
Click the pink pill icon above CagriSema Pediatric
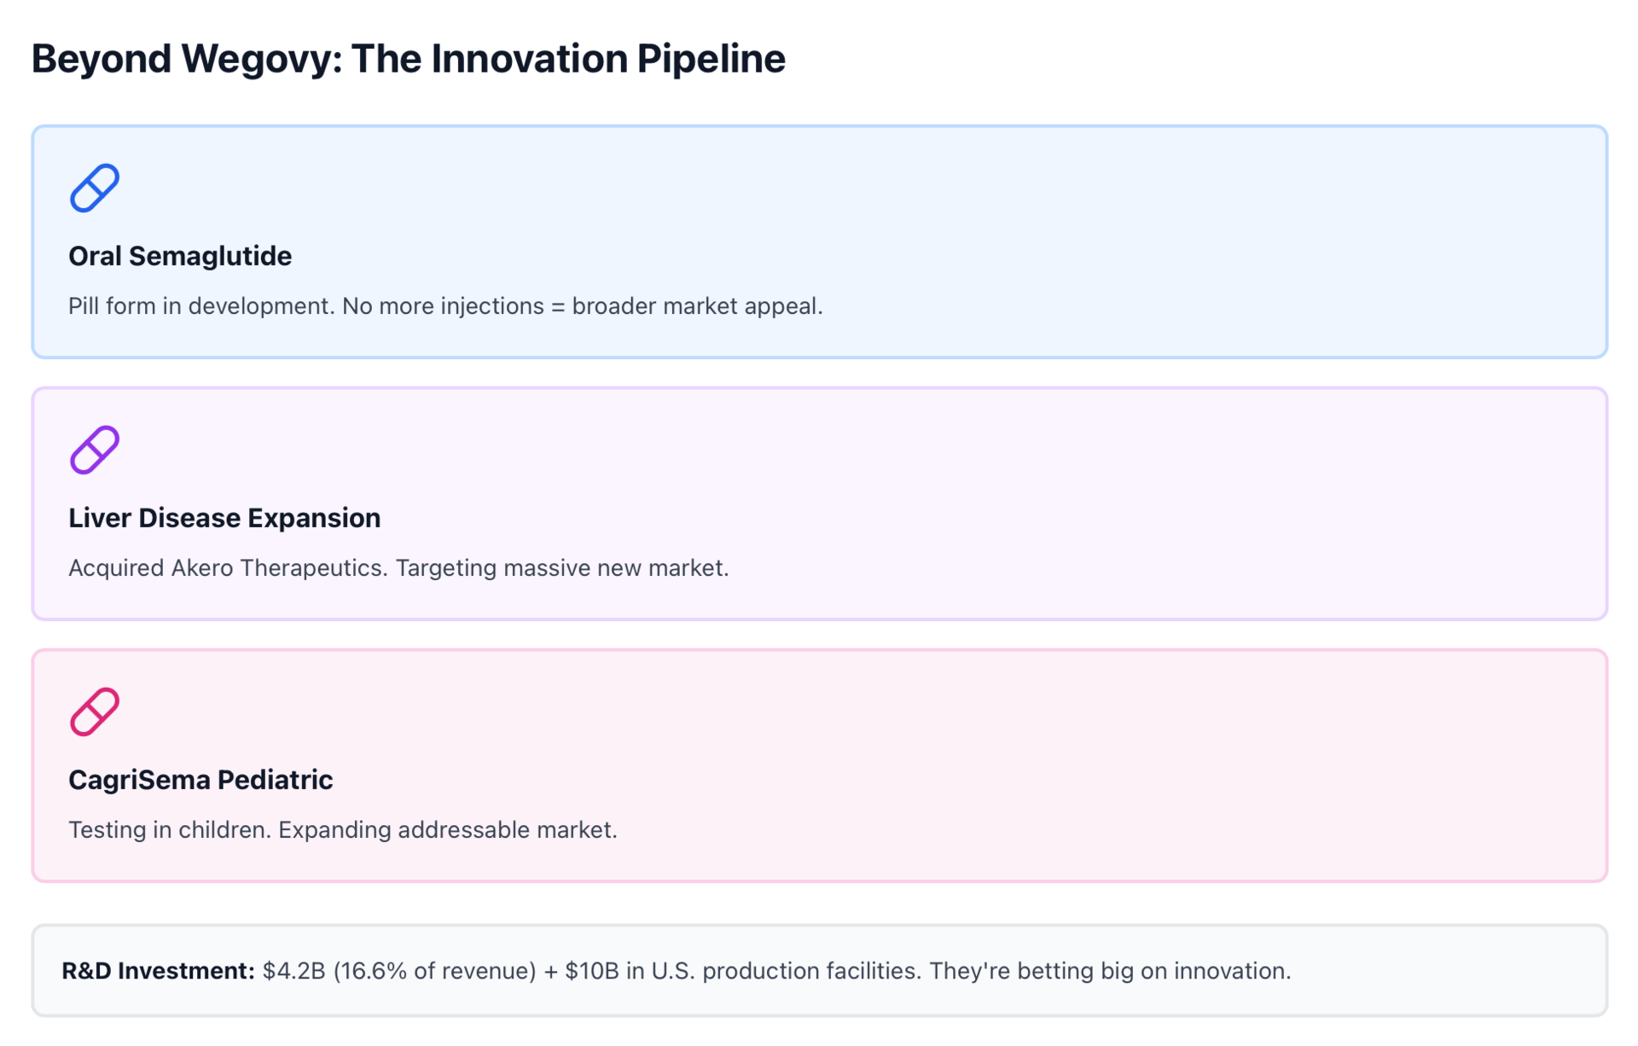(94, 712)
